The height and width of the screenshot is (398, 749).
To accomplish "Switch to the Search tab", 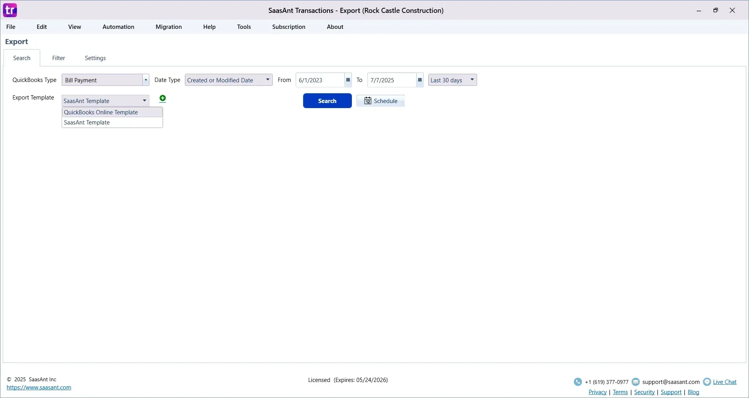I will (x=22, y=58).
